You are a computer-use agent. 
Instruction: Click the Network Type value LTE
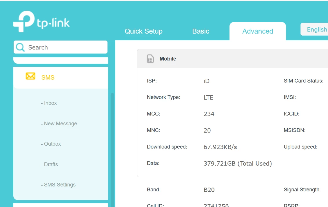click(208, 98)
